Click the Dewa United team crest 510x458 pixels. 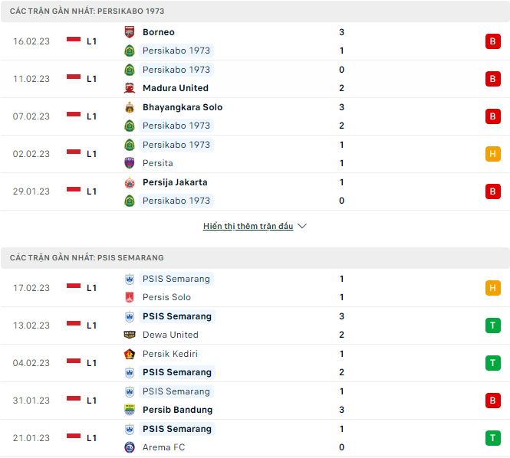click(130, 335)
